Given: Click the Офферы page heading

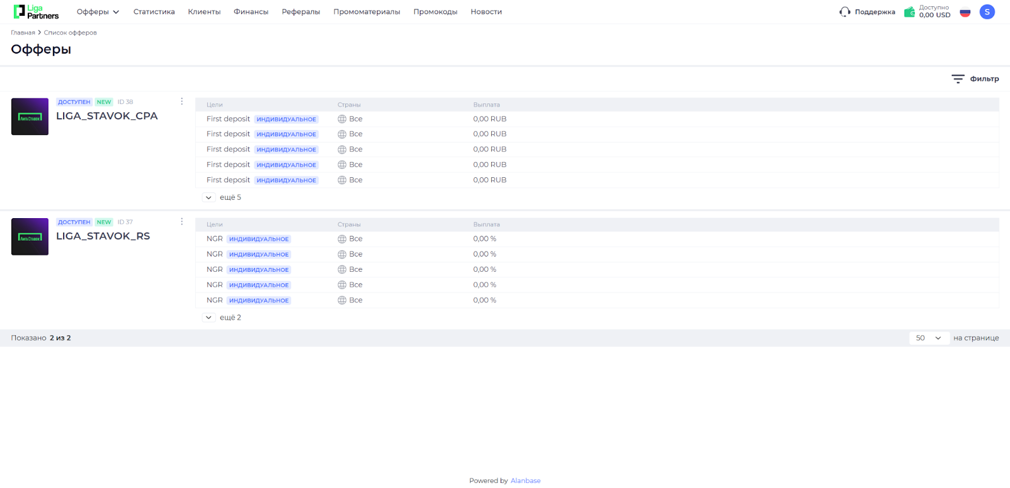Looking at the screenshot, I should pyautogui.click(x=41, y=49).
